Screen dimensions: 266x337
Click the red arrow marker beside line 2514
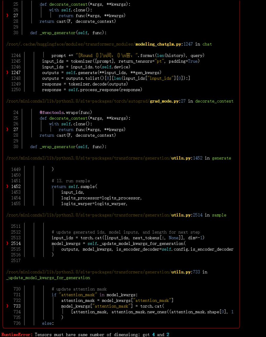7,243
